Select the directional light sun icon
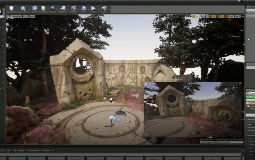Viewport: 255px width, 160px height. point(89,68)
